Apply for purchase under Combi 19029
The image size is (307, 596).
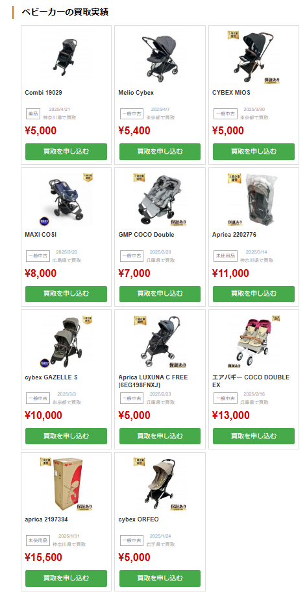pyautogui.click(x=66, y=152)
